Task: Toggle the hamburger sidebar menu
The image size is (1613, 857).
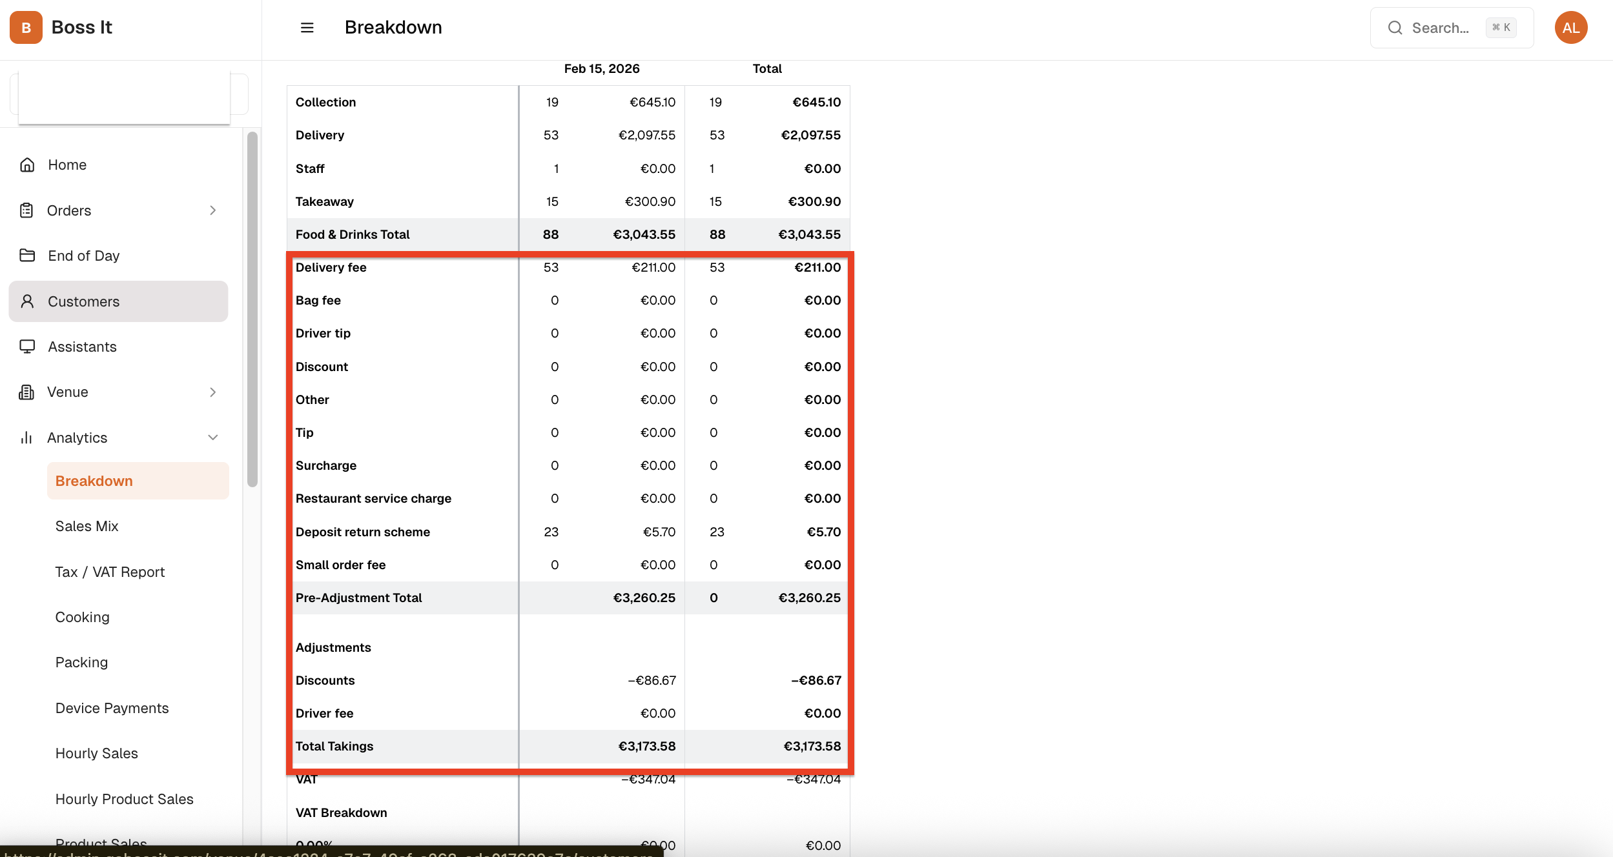Action: 307,28
